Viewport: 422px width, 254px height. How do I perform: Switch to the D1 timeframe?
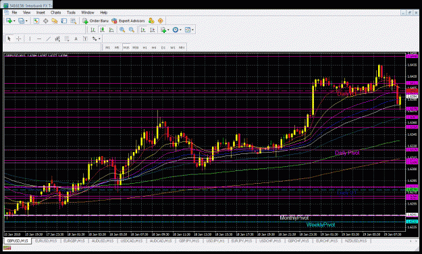tap(163, 48)
